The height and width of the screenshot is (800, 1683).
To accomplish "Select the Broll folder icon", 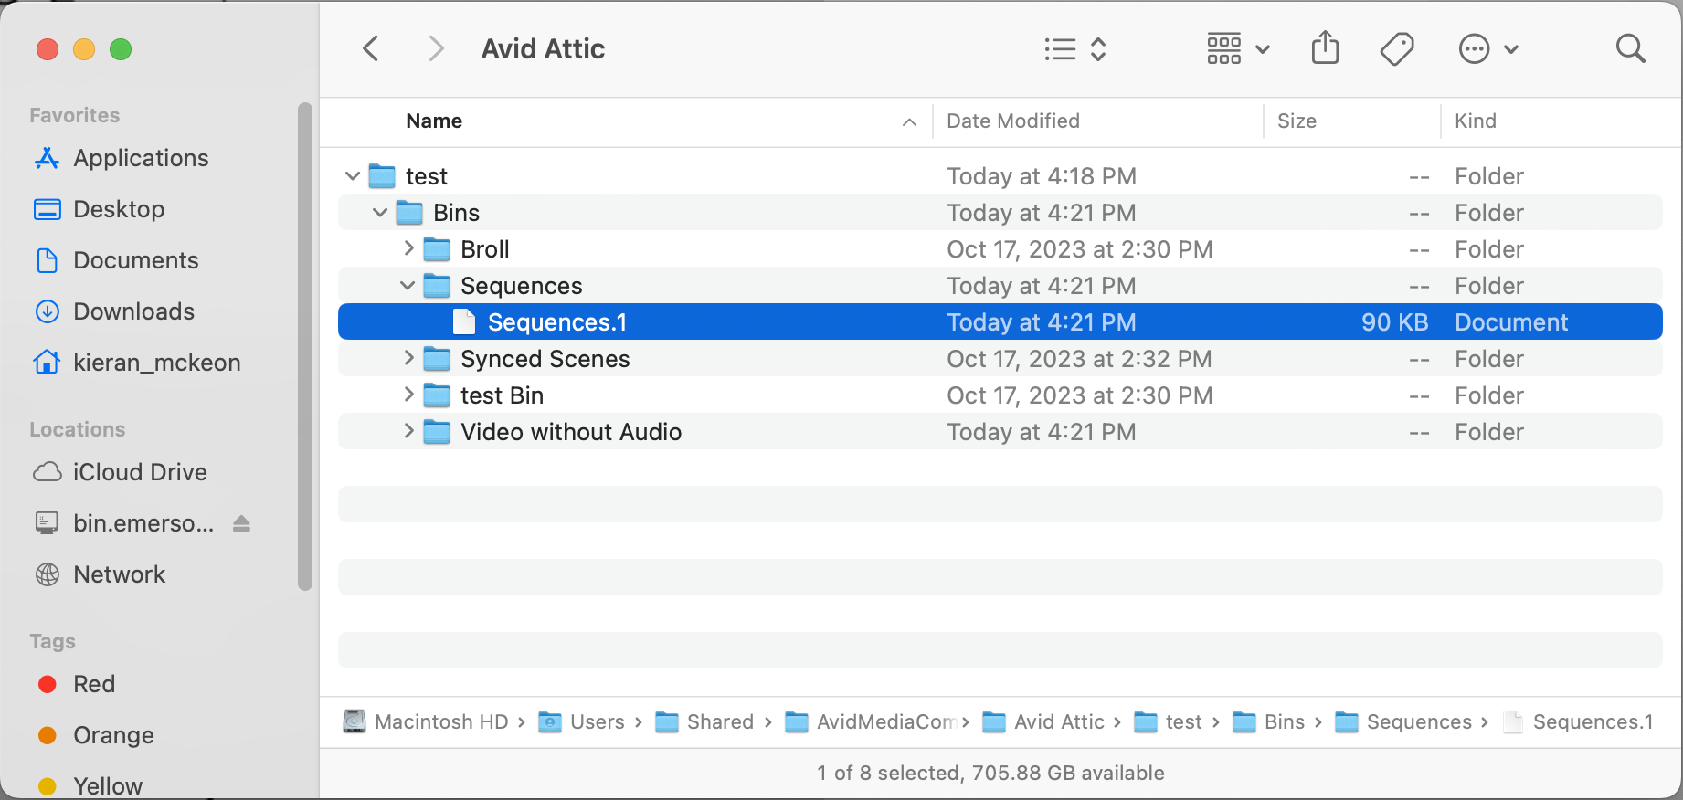I will pyautogui.click(x=437, y=248).
